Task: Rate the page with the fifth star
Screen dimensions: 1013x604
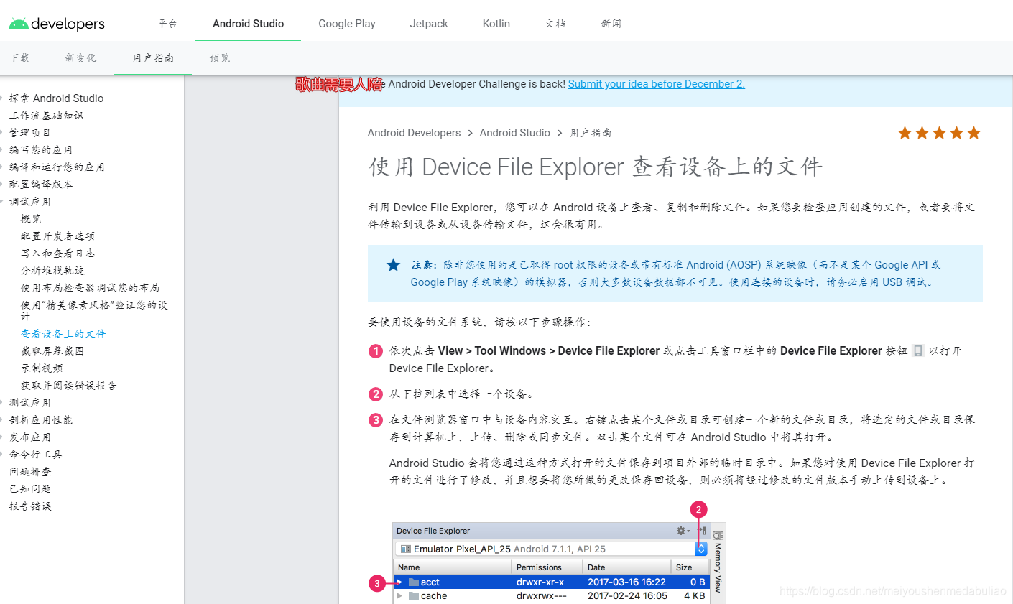Action: click(x=973, y=133)
